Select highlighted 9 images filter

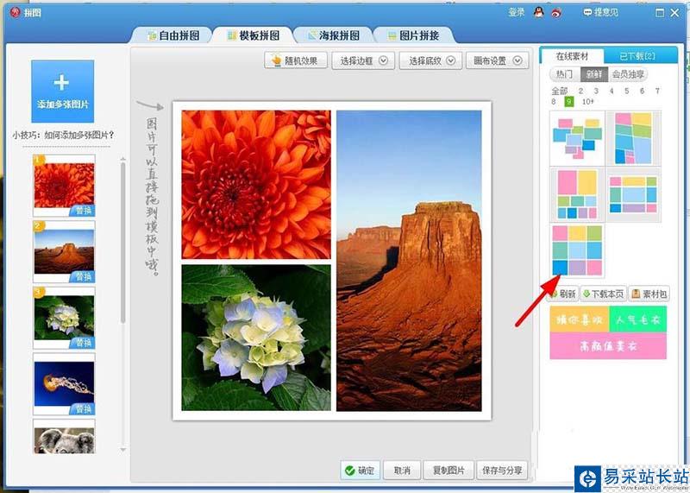click(x=569, y=102)
